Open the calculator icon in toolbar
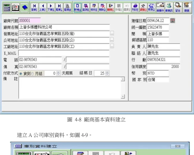Viewport: 194px width, 155px height. (x=7, y=8)
